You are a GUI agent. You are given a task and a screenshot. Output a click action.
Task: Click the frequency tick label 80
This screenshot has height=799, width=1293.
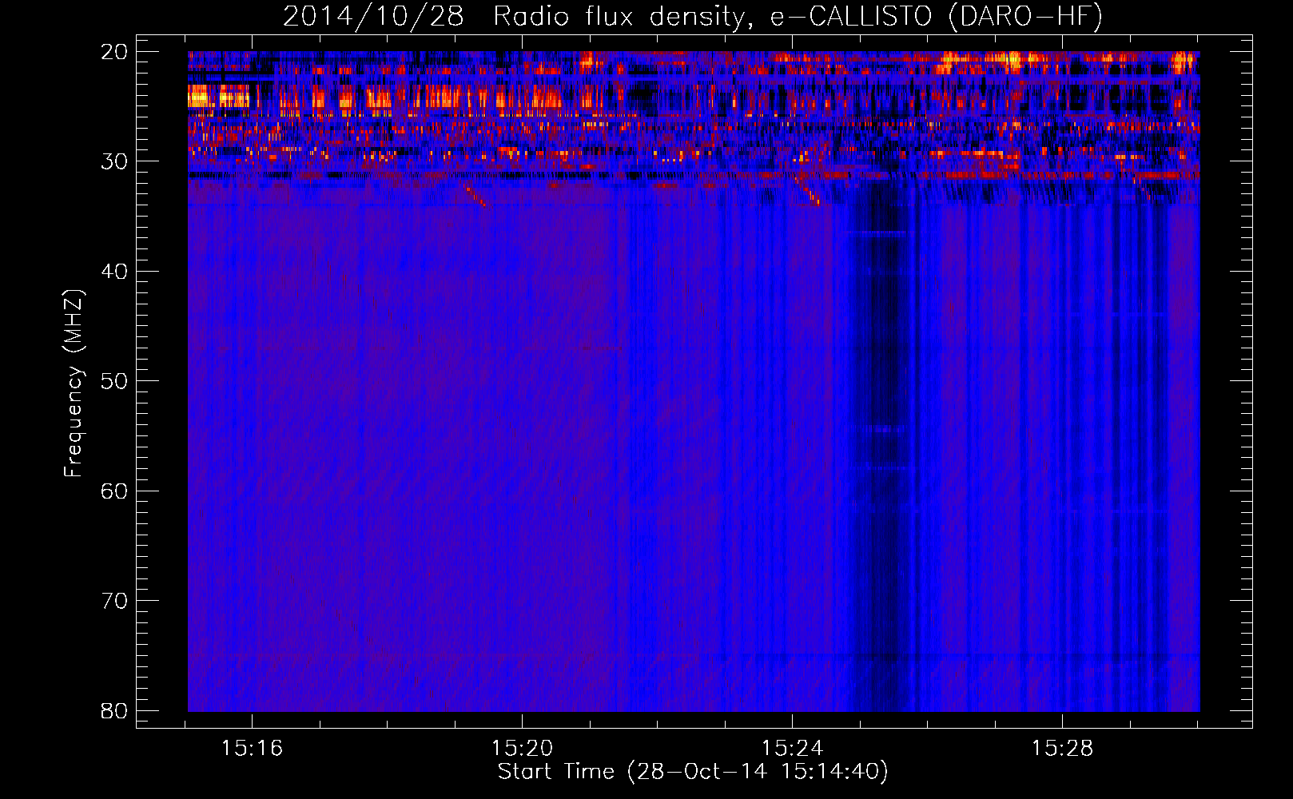click(114, 710)
